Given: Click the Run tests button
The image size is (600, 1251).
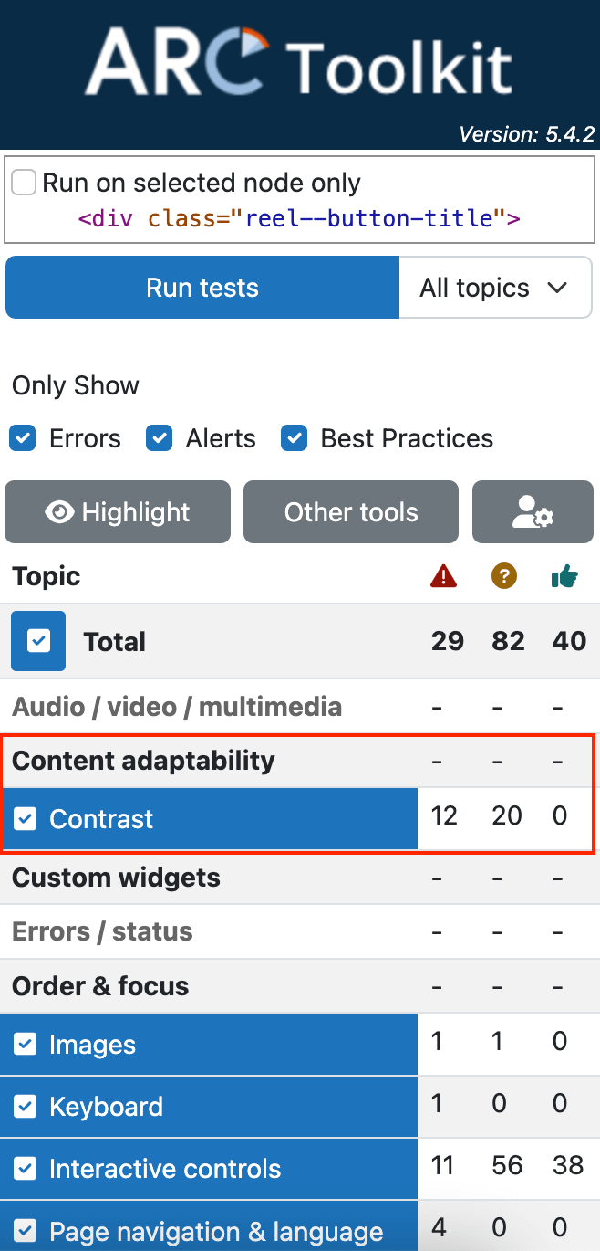Looking at the screenshot, I should 202,288.
